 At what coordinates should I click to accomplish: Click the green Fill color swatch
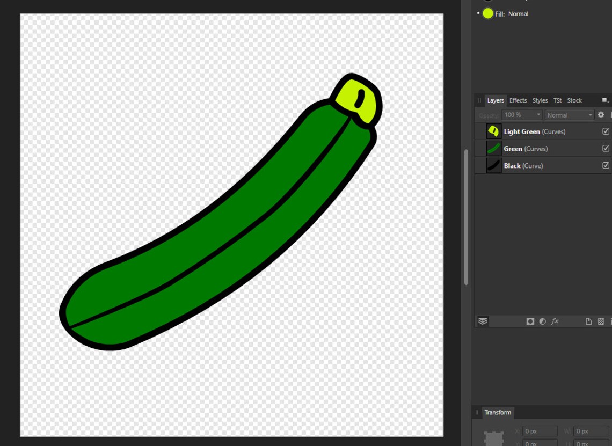pyautogui.click(x=489, y=14)
